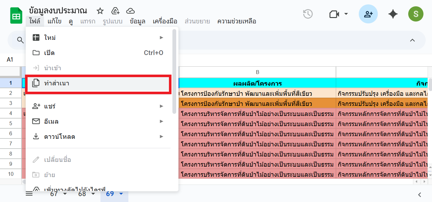The height and width of the screenshot is (202, 432).
Task: Click the move to Drive folder icon
Action: pos(115,11)
